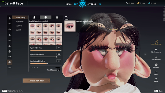This screenshot has width=165, height=93.
Task: Switch to front face view tab
Action: [x=46, y=17]
